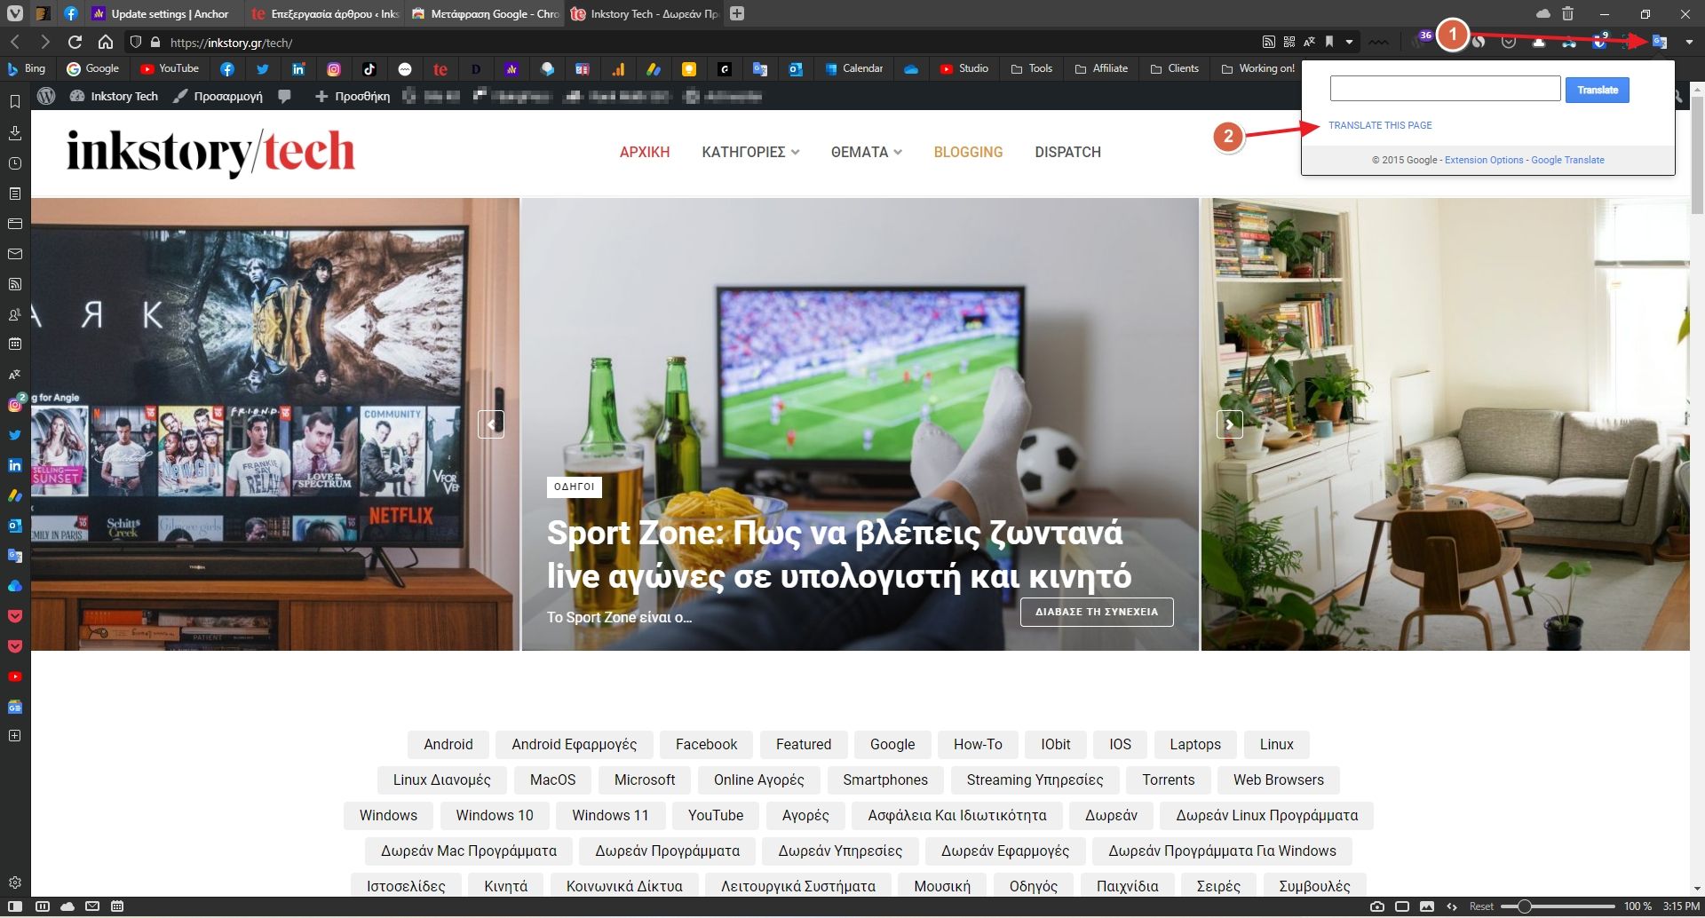Open the LinkedIn web panel
1705x918 pixels.
[x=14, y=464]
